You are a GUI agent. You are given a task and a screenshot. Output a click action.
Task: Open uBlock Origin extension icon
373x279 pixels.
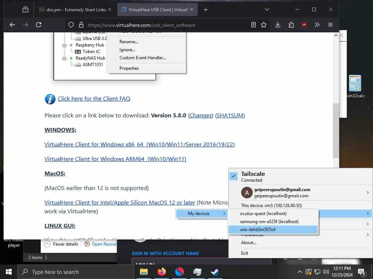(304, 25)
